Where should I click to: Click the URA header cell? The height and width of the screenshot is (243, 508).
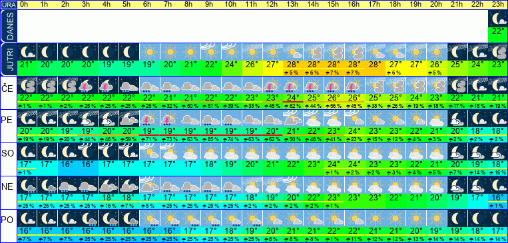point(9,5)
